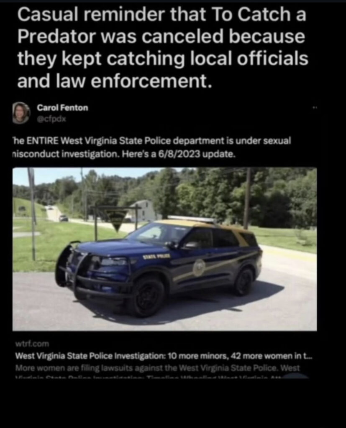Click the article description about women filing lawsuits
Image resolution: width=346 pixels, height=428 pixels.
tap(157, 368)
